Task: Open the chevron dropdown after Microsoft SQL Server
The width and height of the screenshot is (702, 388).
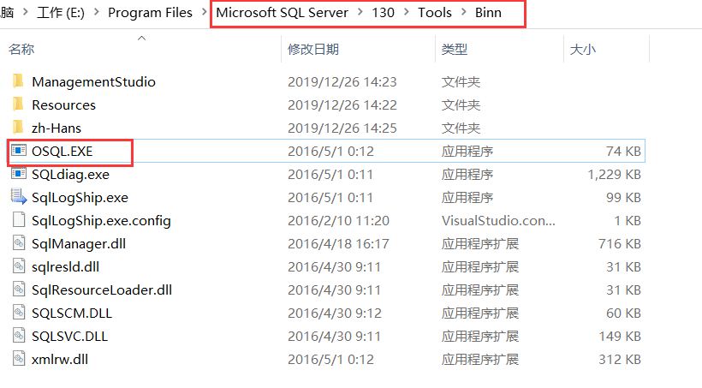Action: click(x=360, y=12)
